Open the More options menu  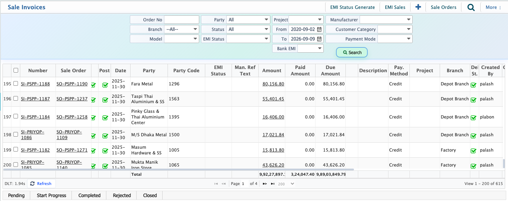tap(493, 7)
